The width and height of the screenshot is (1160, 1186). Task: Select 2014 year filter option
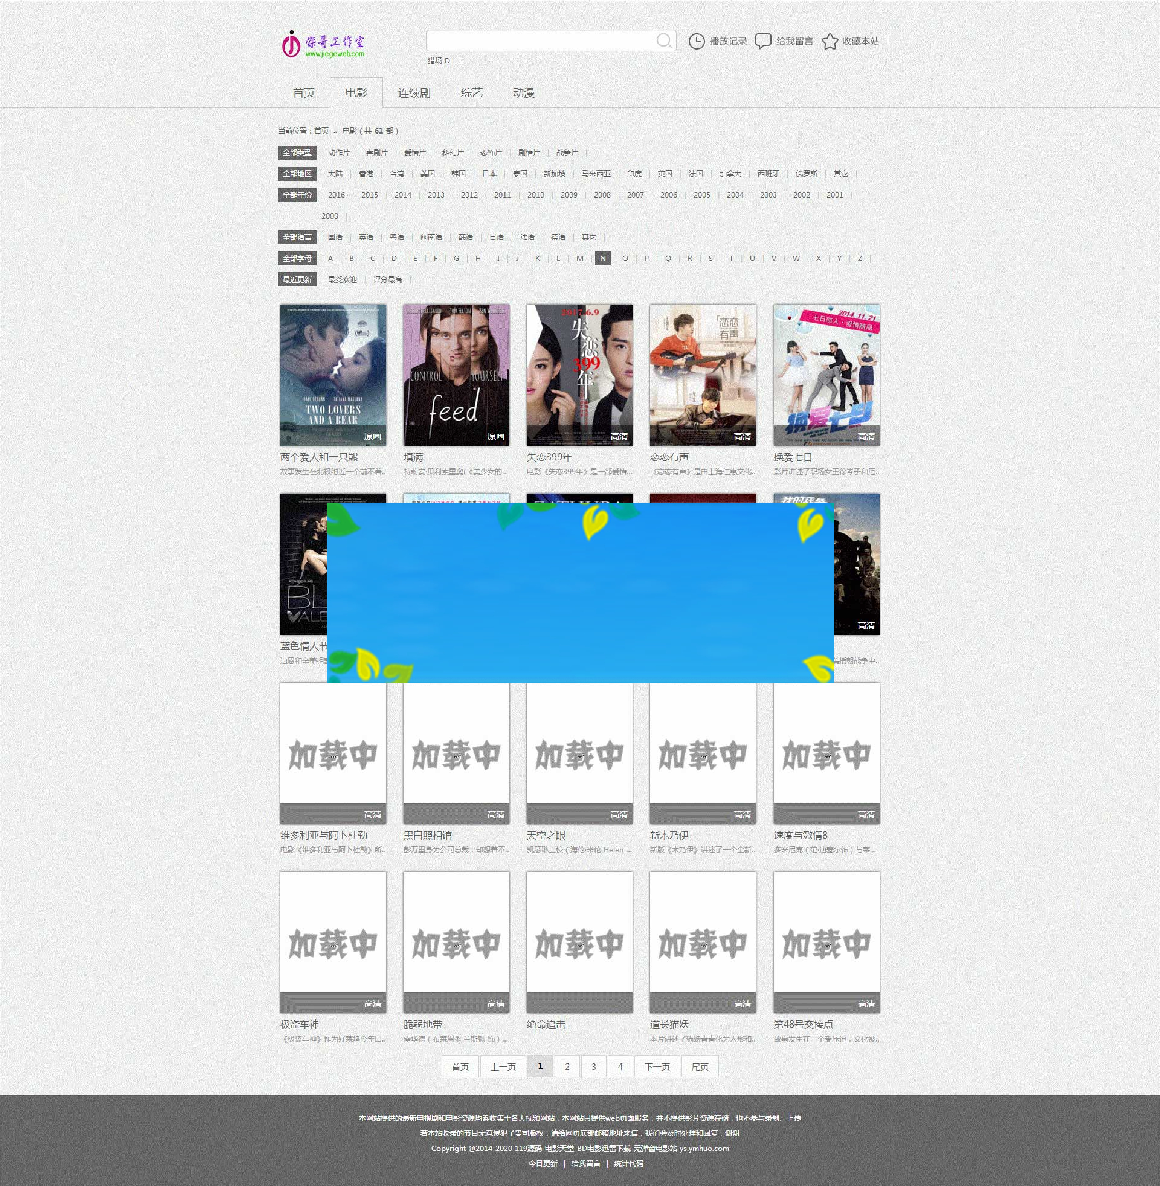(415, 195)
